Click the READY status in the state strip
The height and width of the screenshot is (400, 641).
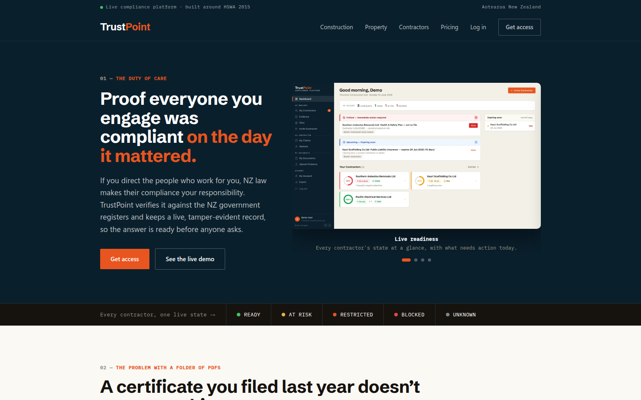coord(248,315)
